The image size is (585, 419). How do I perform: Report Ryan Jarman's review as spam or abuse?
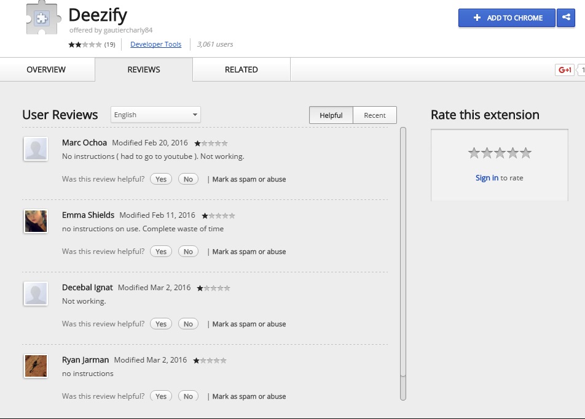point(249,396)
